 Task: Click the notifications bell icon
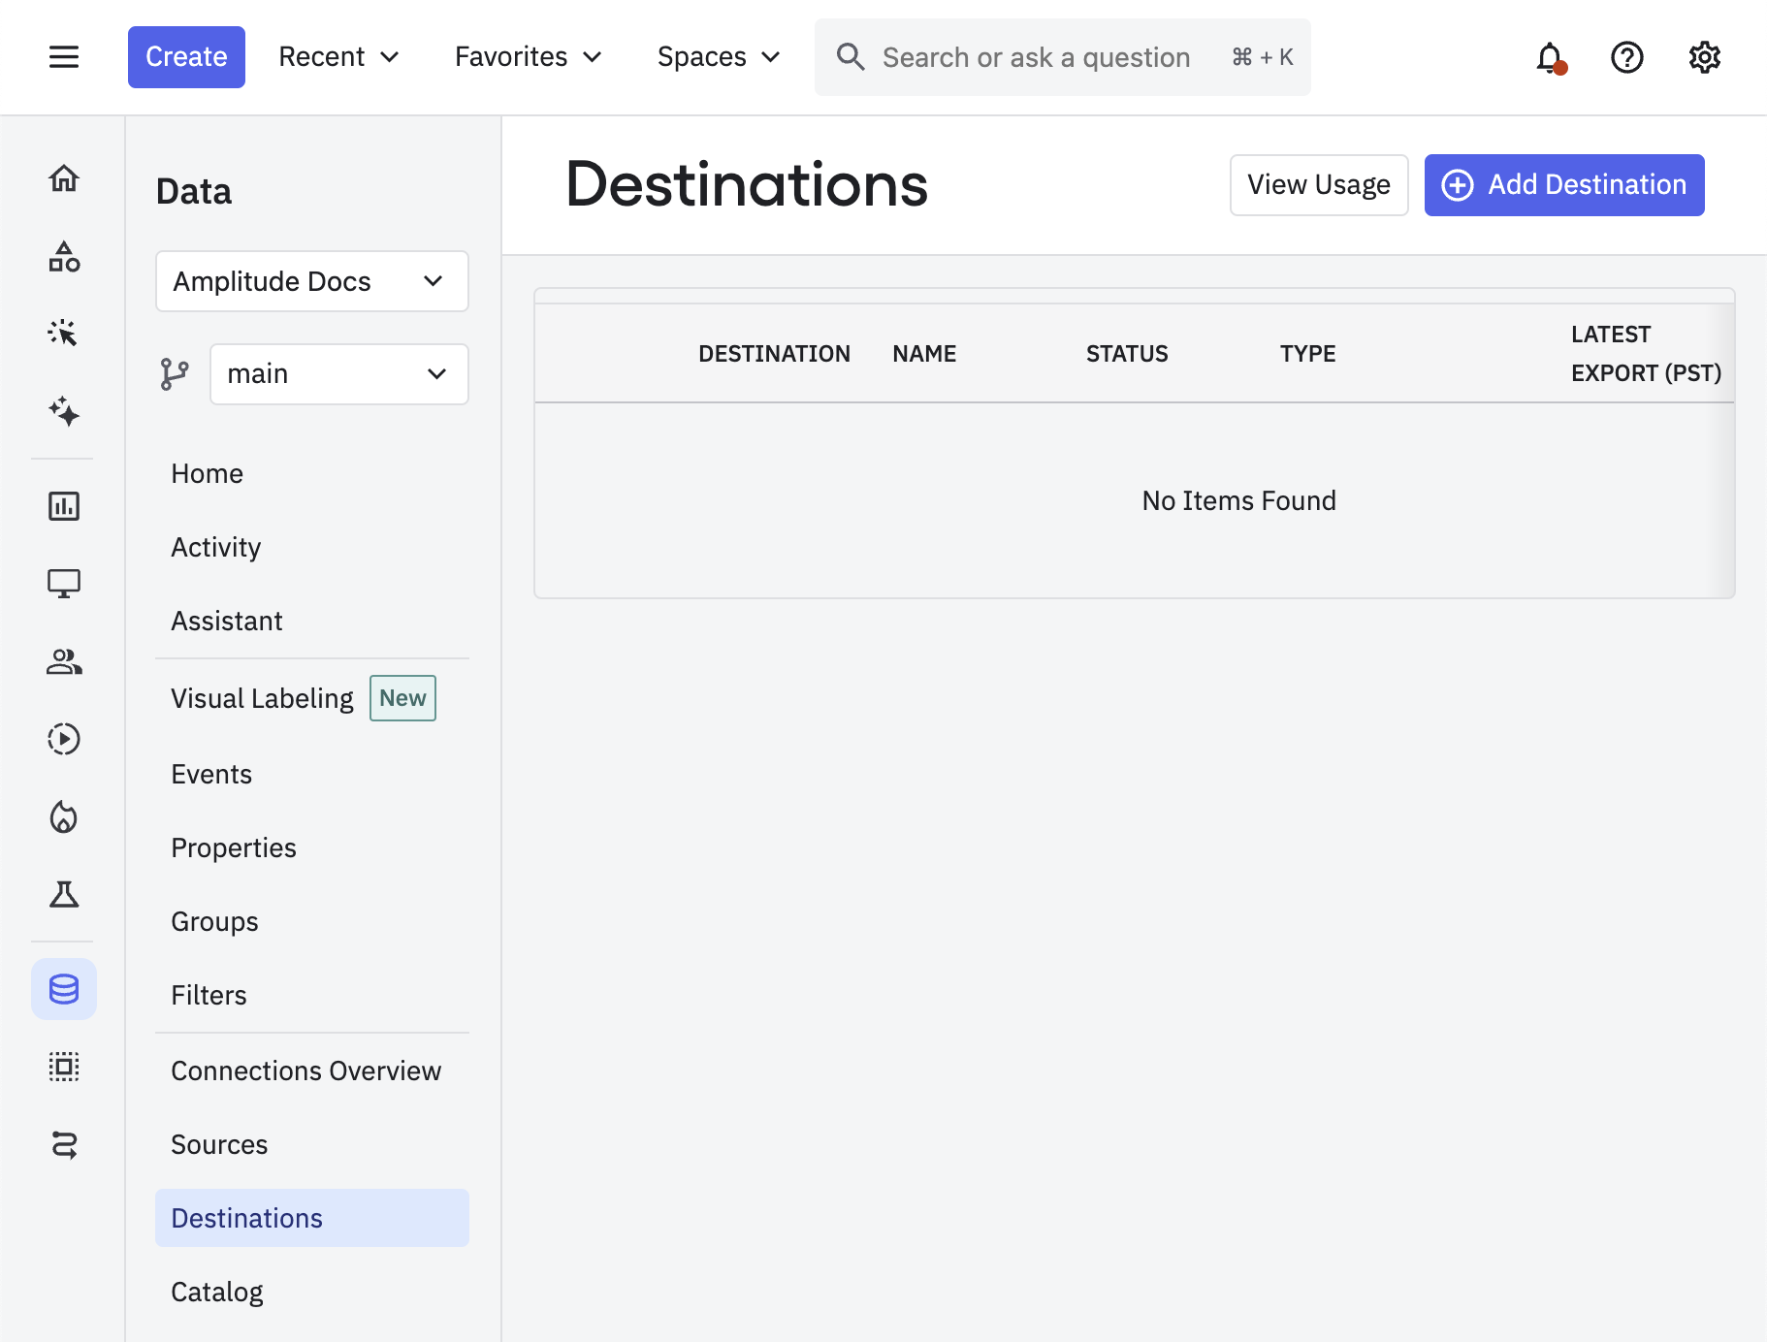(1548, 57)
